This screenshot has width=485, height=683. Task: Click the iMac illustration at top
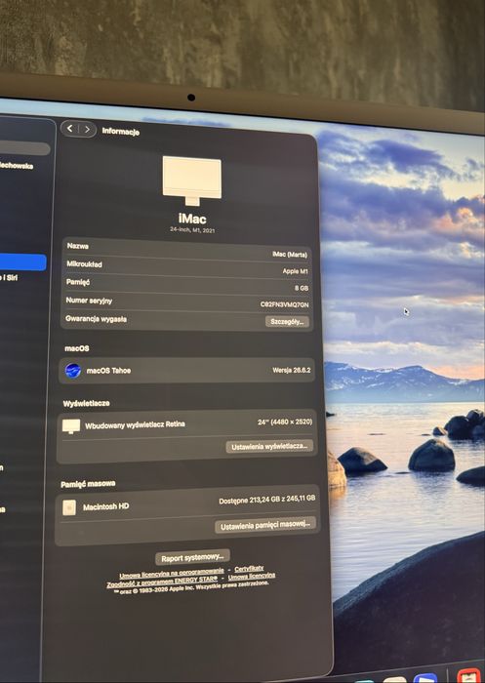coord(191,181)
